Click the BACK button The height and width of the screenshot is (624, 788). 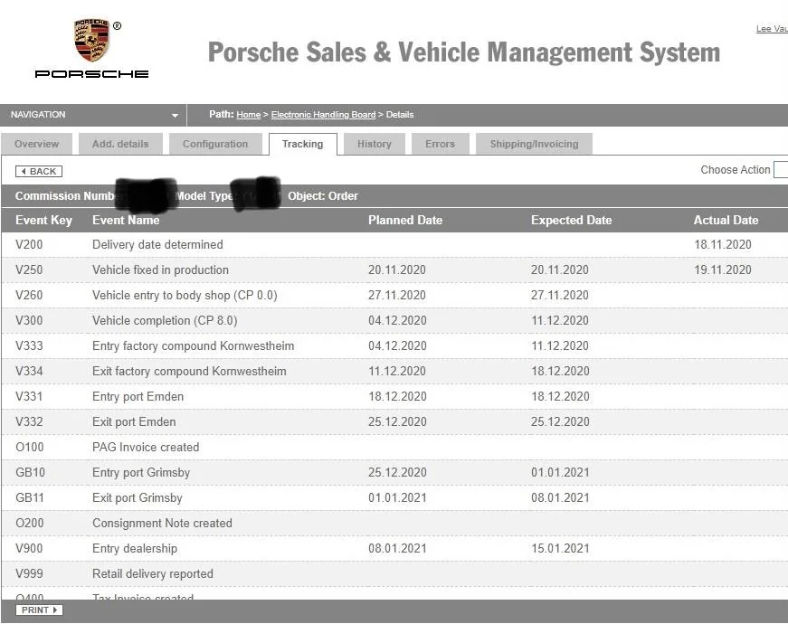pyautogui.click(x=39, y=171)
